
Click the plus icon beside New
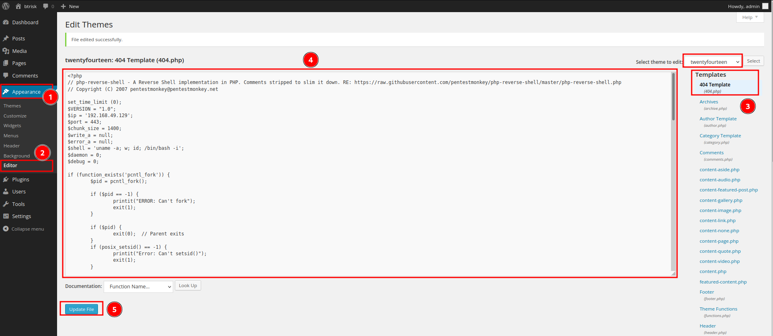click(x=63, y=6)
